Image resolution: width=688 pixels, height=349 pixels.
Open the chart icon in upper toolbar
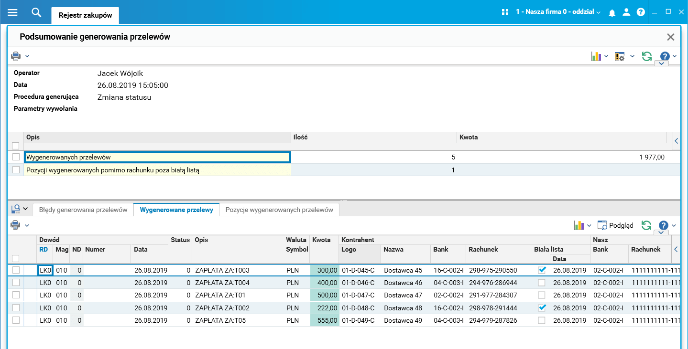coord(596,56)
